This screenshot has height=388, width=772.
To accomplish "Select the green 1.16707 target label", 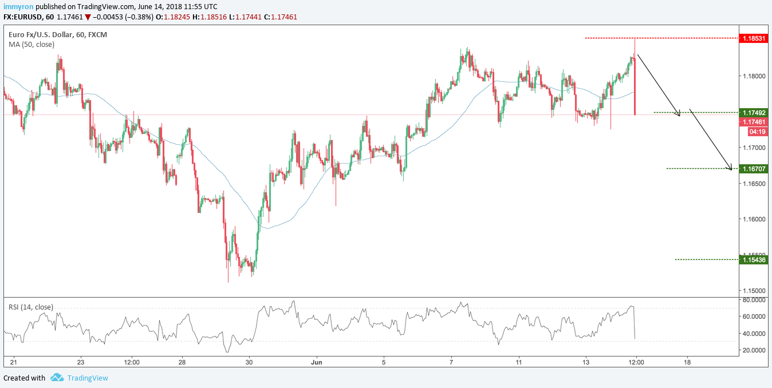I will pos(753,169).
